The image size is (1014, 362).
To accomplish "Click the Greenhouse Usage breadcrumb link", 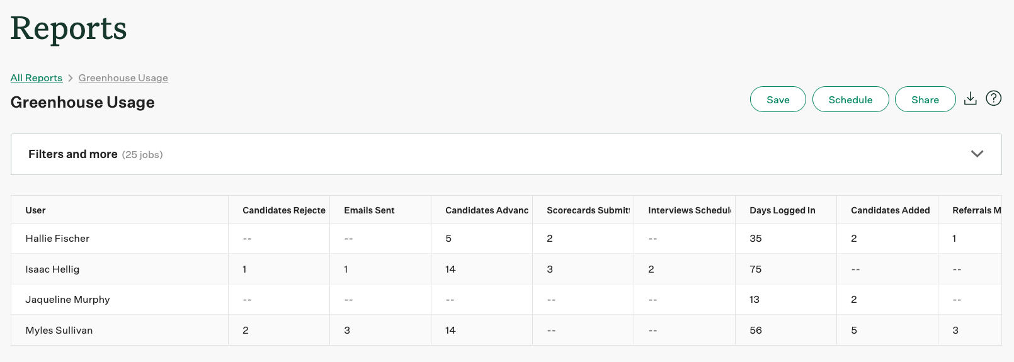I will [x=123, y=78].
